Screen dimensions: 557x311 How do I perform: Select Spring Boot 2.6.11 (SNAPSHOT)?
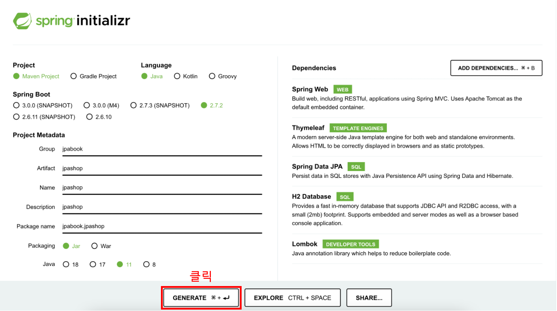[16, 117]
